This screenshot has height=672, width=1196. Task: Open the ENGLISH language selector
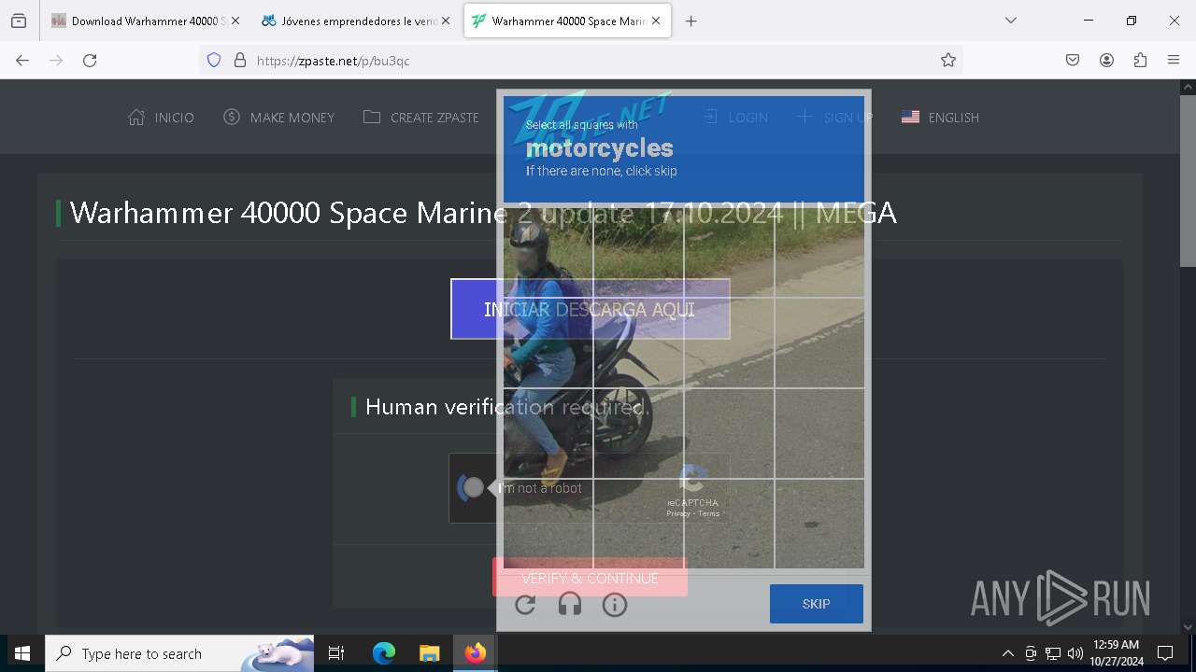pyautogui.click(x=940, y=118)
